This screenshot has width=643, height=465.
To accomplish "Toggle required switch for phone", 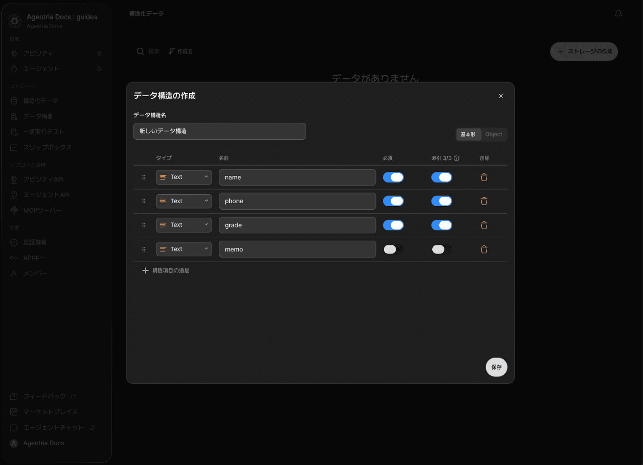I will click(393, 201).
